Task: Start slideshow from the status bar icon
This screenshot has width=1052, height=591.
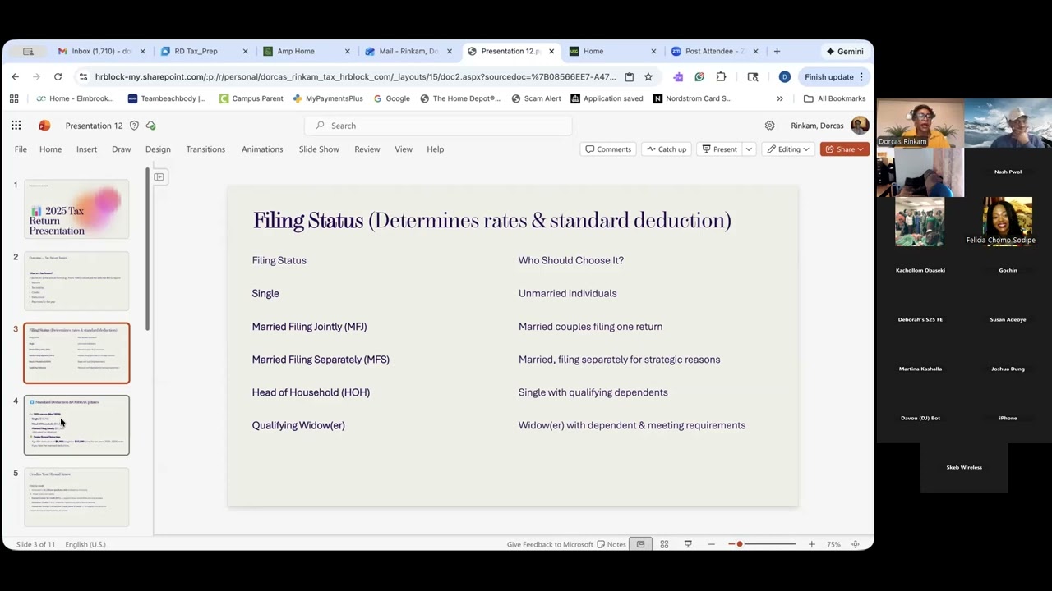Action: coord(688,544)
